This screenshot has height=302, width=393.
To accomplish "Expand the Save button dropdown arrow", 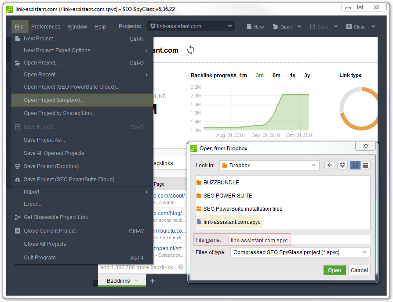I will click(336, 26).
